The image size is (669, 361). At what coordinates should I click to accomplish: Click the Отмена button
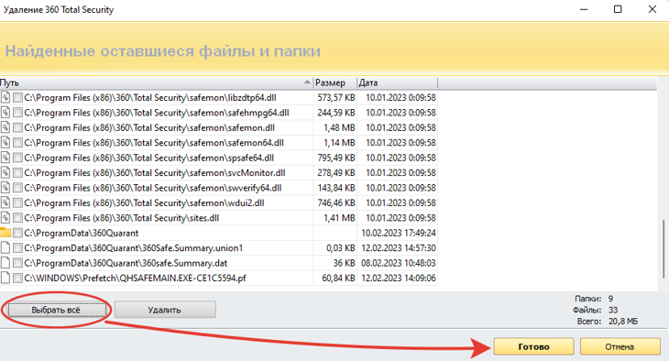620,346
